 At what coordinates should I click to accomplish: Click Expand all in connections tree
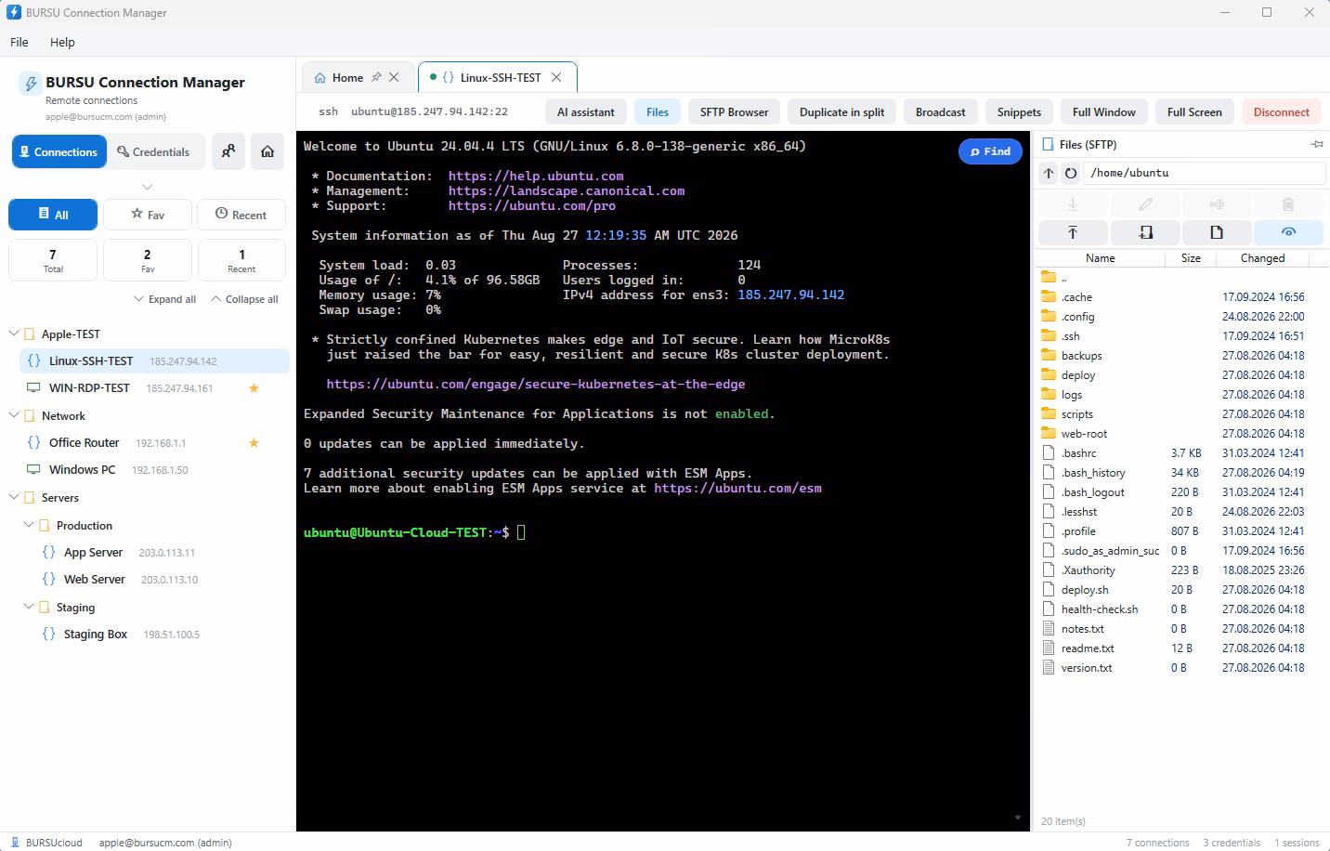click(x=165, y=299)
